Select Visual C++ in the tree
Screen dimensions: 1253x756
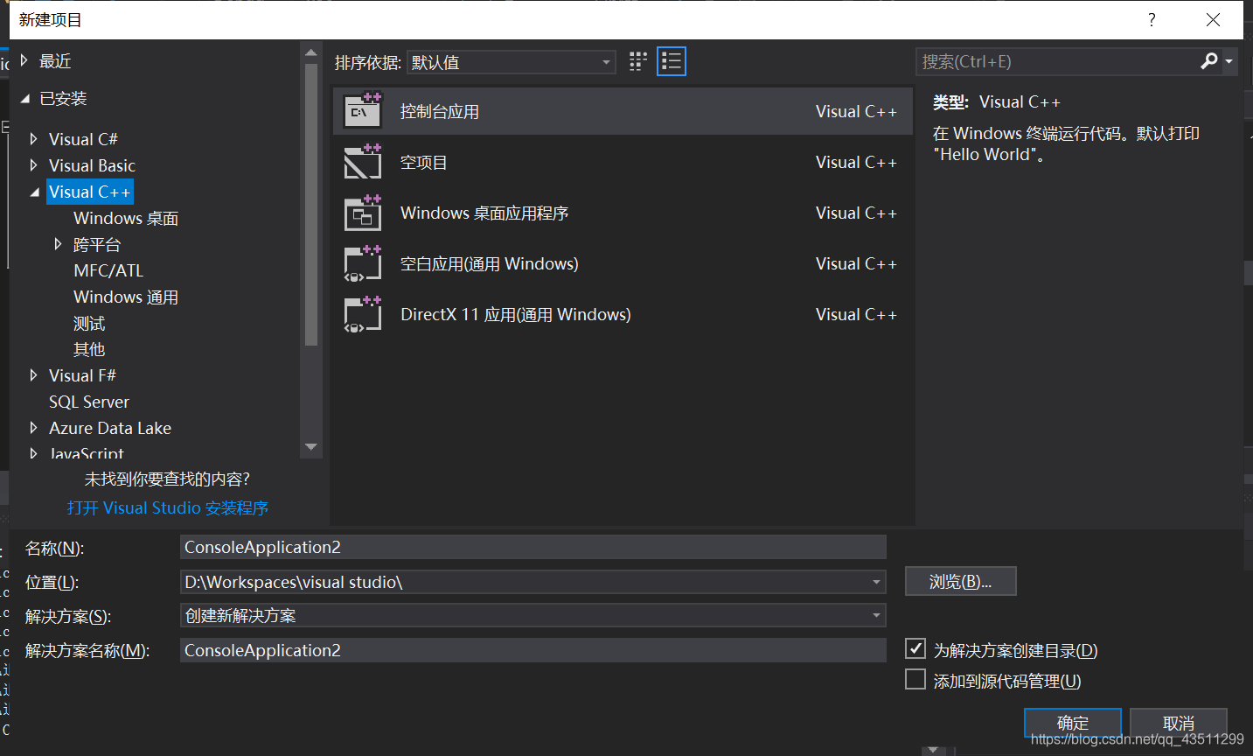coord(89,192)
